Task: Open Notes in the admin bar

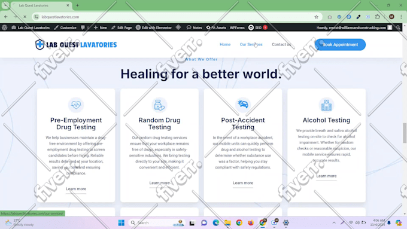Action: pos(194,28)
